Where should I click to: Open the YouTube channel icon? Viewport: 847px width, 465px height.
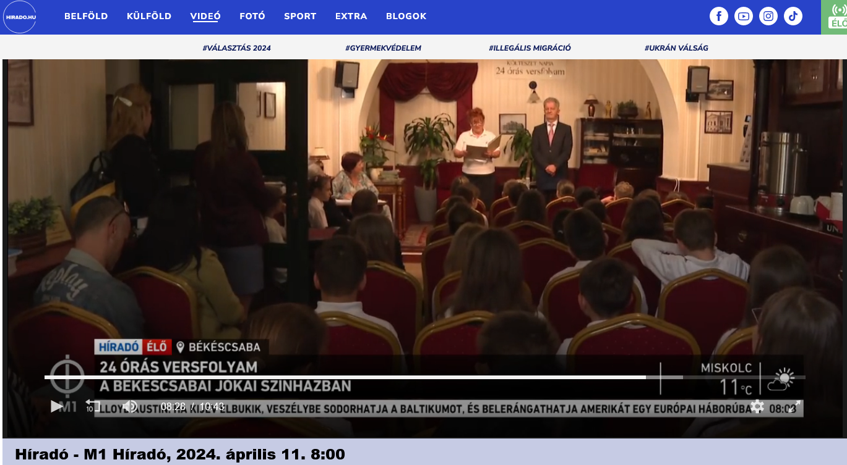744,17
